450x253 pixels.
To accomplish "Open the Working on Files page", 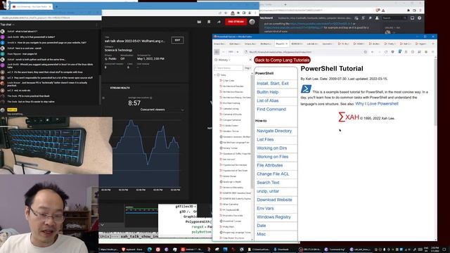I will point(272,157).
